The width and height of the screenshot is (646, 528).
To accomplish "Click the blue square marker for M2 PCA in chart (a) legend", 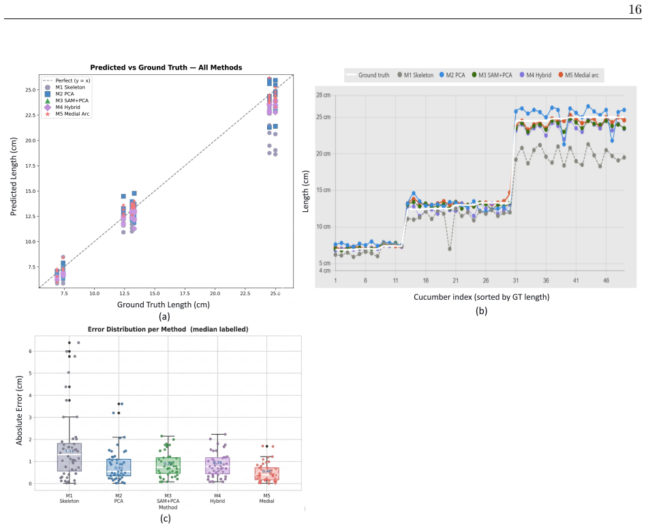I will [48, 94].
